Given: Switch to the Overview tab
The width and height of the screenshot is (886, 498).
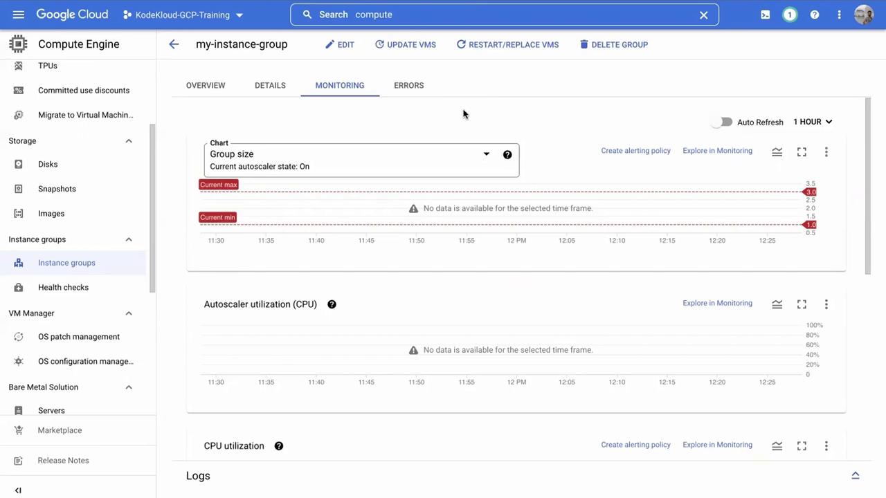Looking at the screenshot, I should [x=206, y=85].
